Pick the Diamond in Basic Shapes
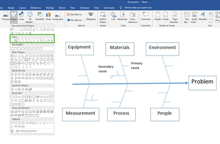Viewport: 220px width, 144px height. coord(34,56)
